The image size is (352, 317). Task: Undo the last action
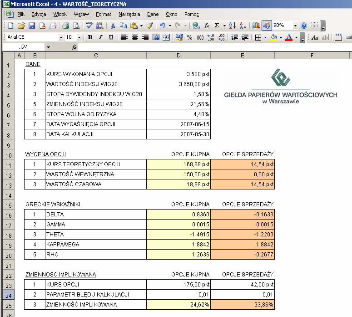pyautogui.click(x=163, y=26)
